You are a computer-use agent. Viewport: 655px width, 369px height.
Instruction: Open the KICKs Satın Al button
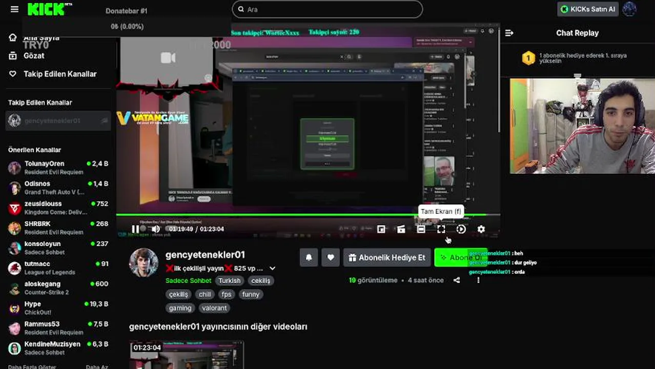[588, 9]
